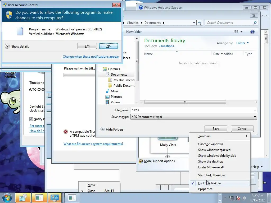
Task: Choose Cascade windows
Action: pos(220,144)
